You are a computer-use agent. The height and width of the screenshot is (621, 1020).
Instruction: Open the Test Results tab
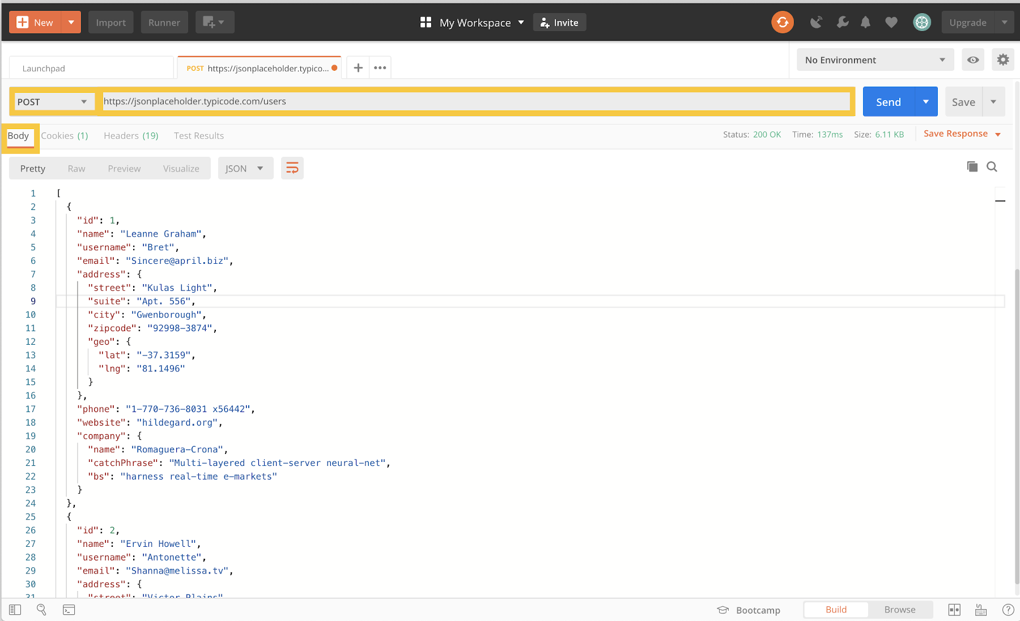[x=199, y=136]
